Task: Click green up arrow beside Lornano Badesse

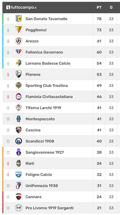Action: [x=8, y=63]
